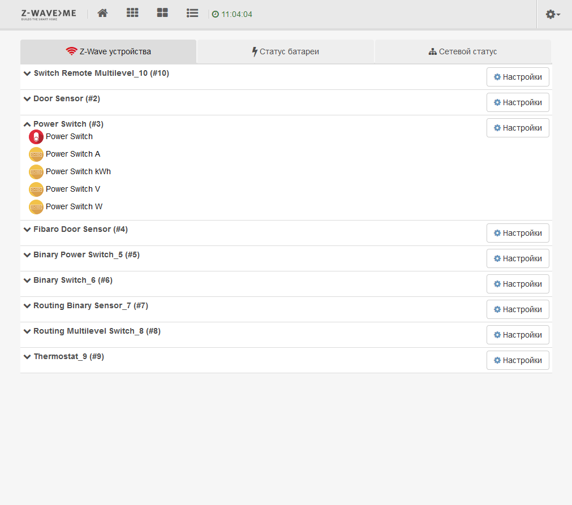Image resolution: width=572 pixels, height=505 pixels.
Task: Collapse the Power Switch (#3) section
Action: point(27,124)
